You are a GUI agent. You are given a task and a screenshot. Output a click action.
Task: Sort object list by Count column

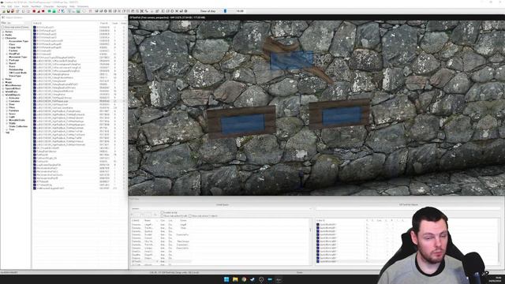point(115,23)
